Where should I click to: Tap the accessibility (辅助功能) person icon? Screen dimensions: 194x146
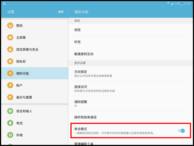click(x=10, y=73)
